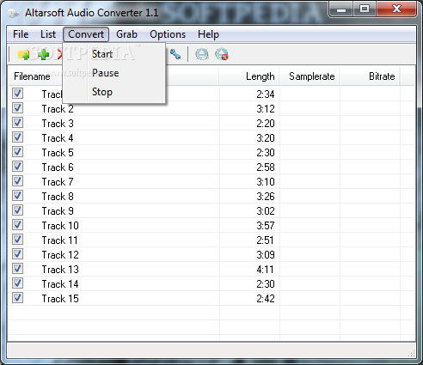
Task: Click the 3:57 length value
Action: tap(266, 226)
